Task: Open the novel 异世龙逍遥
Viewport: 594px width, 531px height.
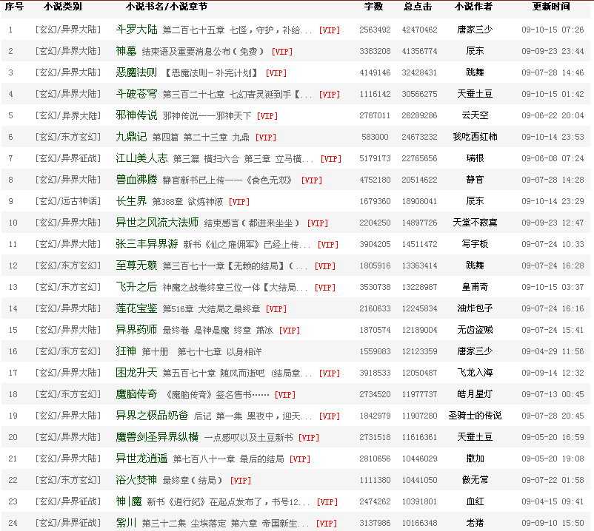Action: (x=141, y=459)
